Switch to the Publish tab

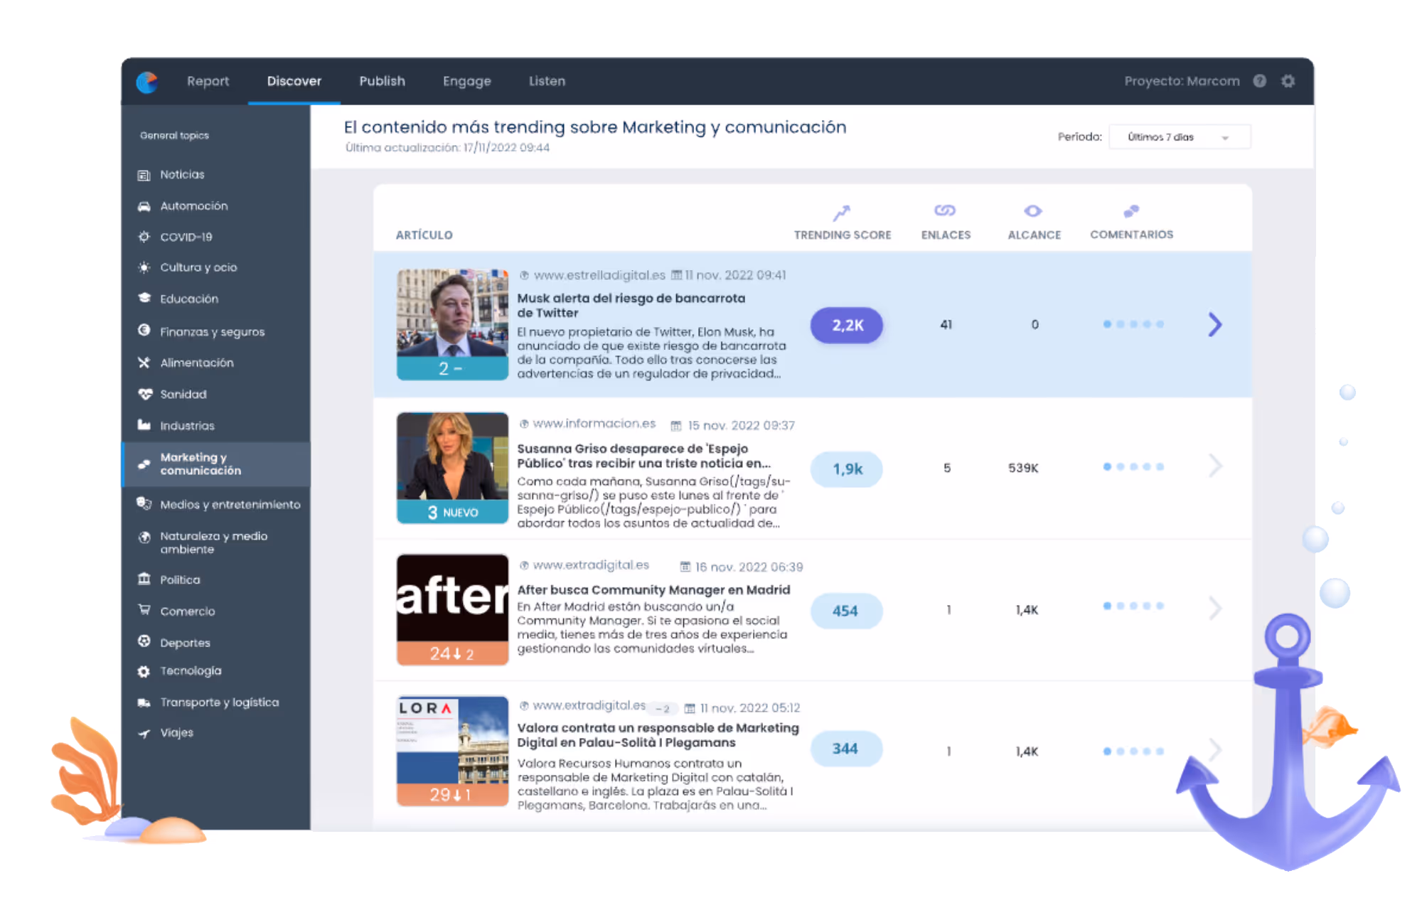[x=382, y=81]
